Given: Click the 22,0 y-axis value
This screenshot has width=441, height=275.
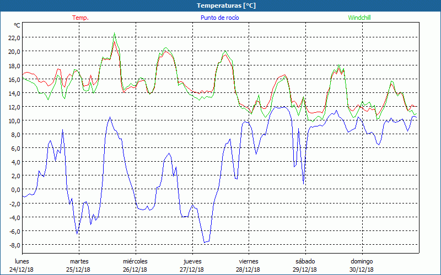Looking at the screenshot, I should click(14, 38).
